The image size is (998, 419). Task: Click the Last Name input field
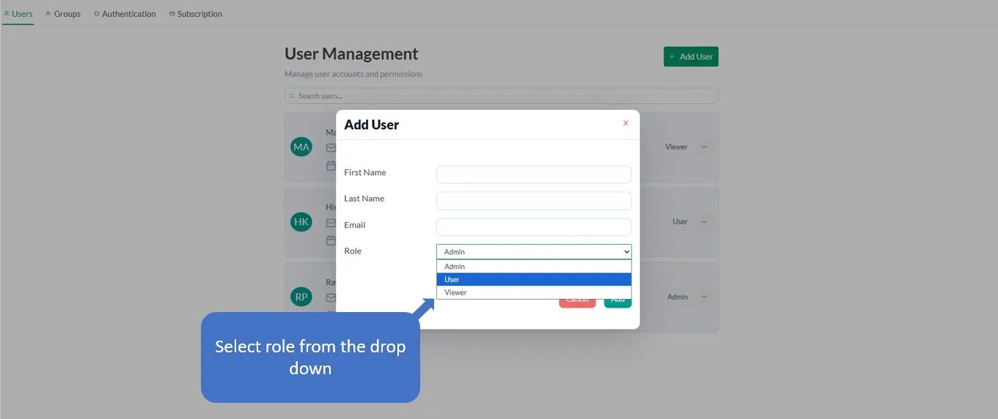[534, 201]
